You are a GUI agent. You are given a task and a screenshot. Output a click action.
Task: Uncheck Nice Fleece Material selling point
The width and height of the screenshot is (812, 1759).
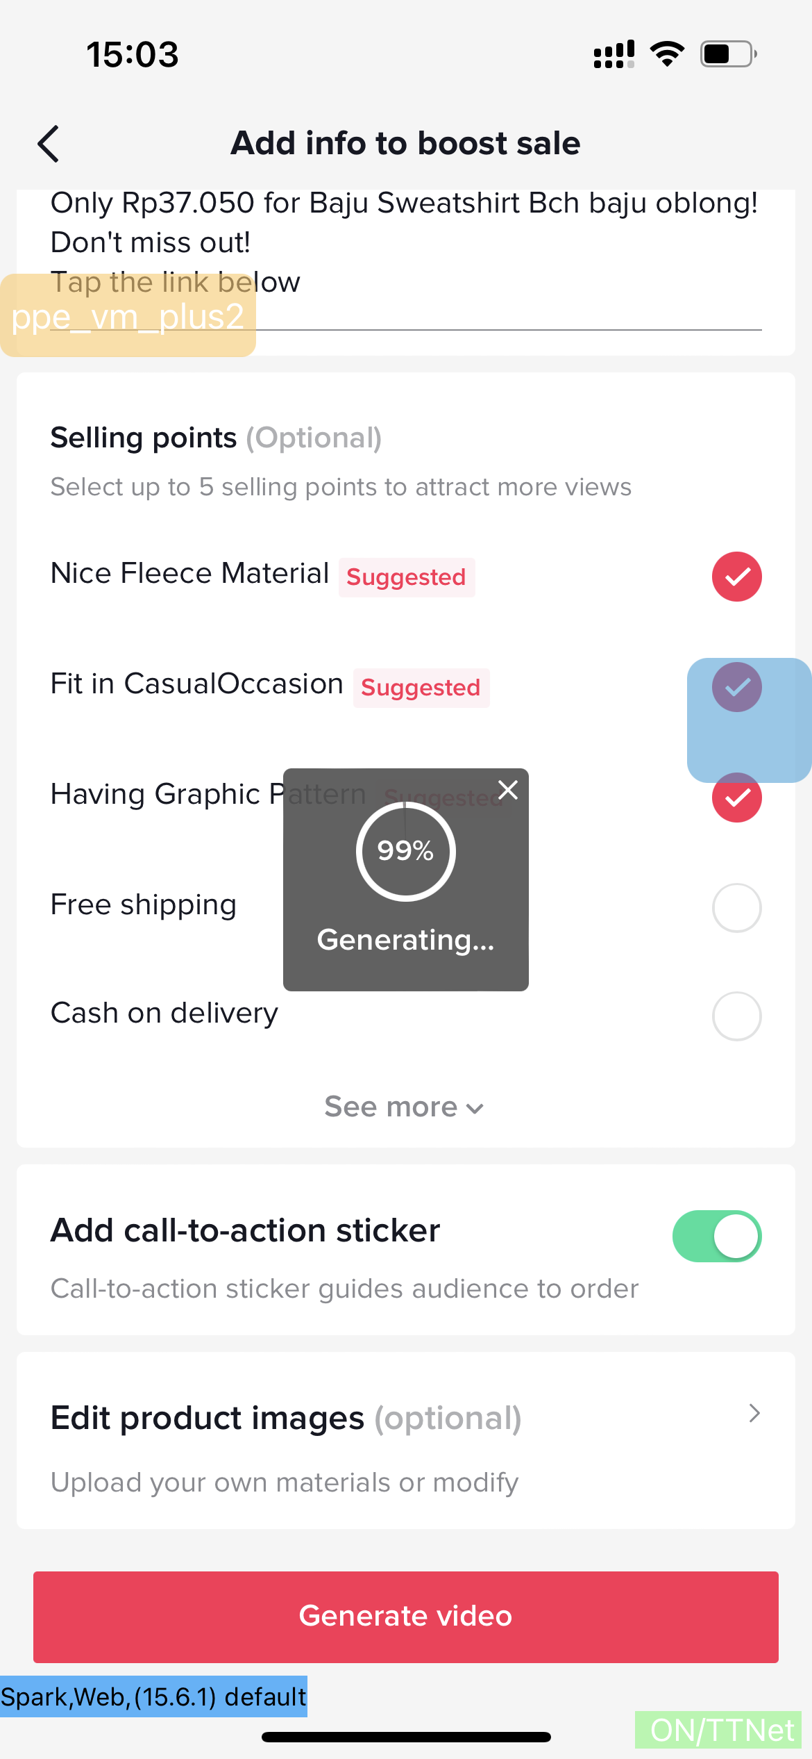pos(736,577)
